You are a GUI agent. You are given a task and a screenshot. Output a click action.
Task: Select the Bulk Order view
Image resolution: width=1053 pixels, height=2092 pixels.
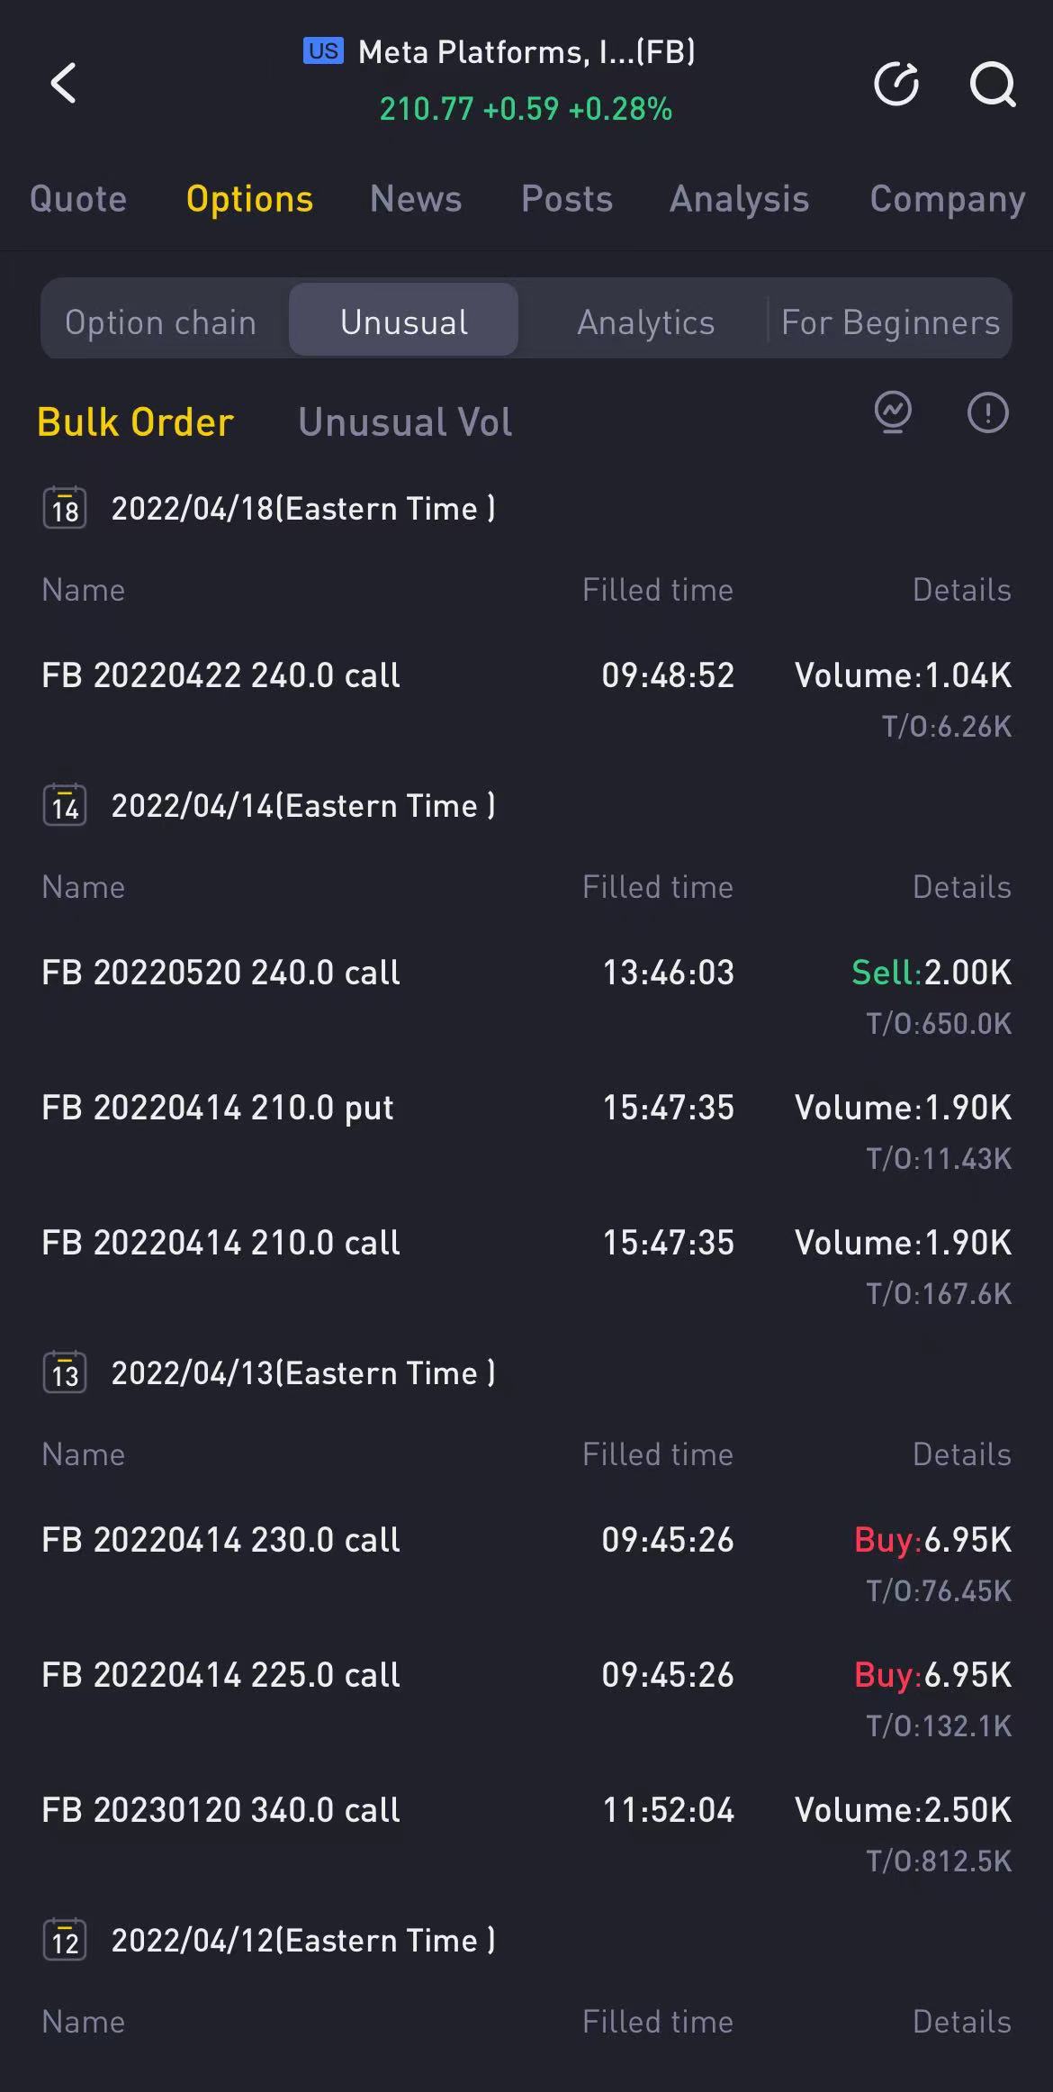click(x=136, y=422)
